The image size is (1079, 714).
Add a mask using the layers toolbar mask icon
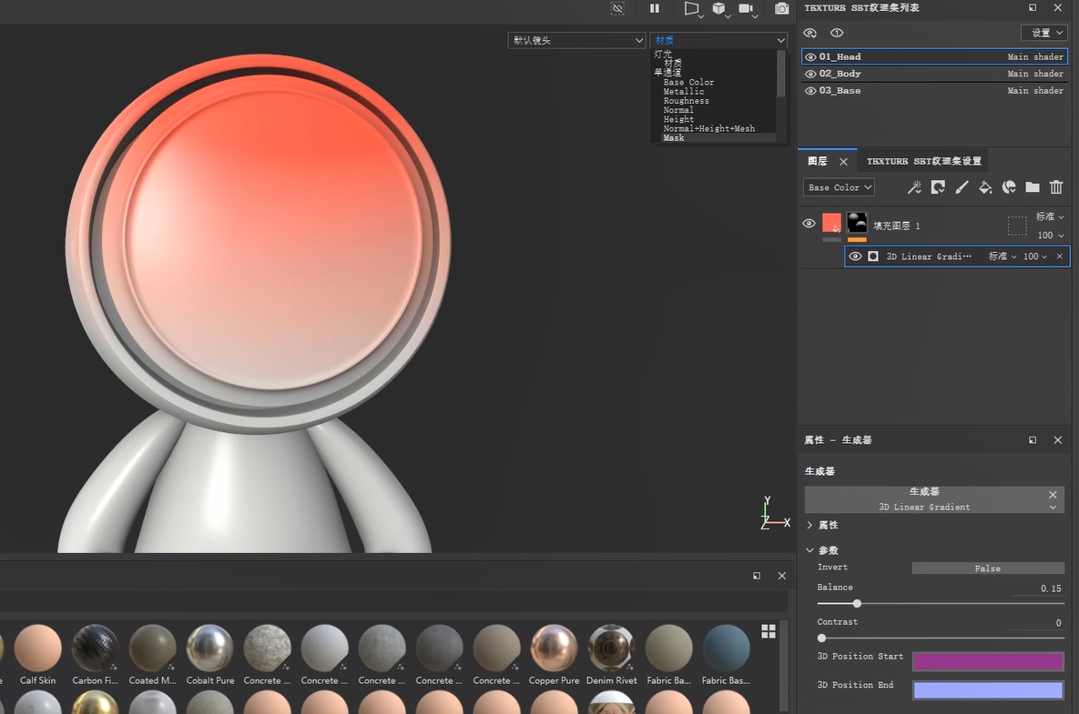938,187
